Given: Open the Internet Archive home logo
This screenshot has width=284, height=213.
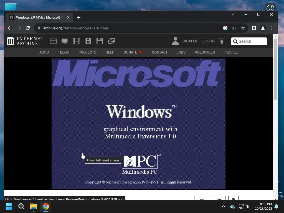Looking at the screenshot, I should 25,41.
